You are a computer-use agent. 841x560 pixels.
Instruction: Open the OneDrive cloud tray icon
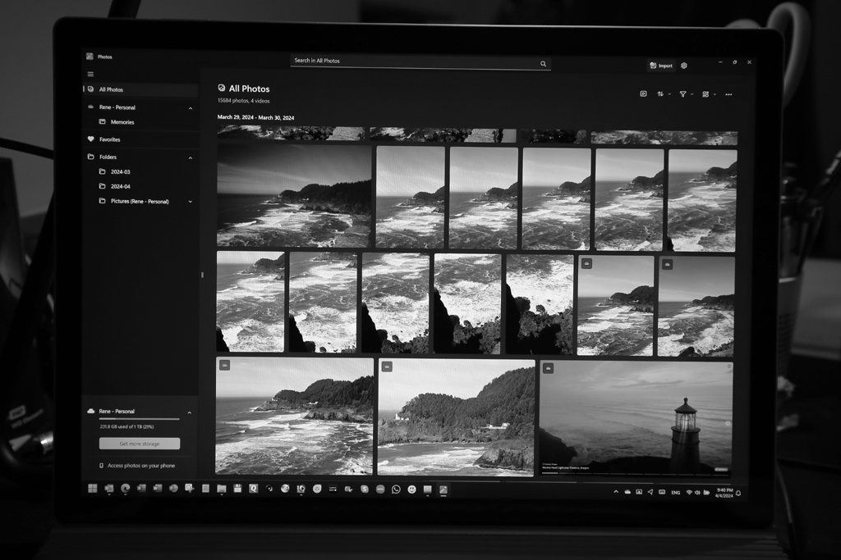point(627,491)
